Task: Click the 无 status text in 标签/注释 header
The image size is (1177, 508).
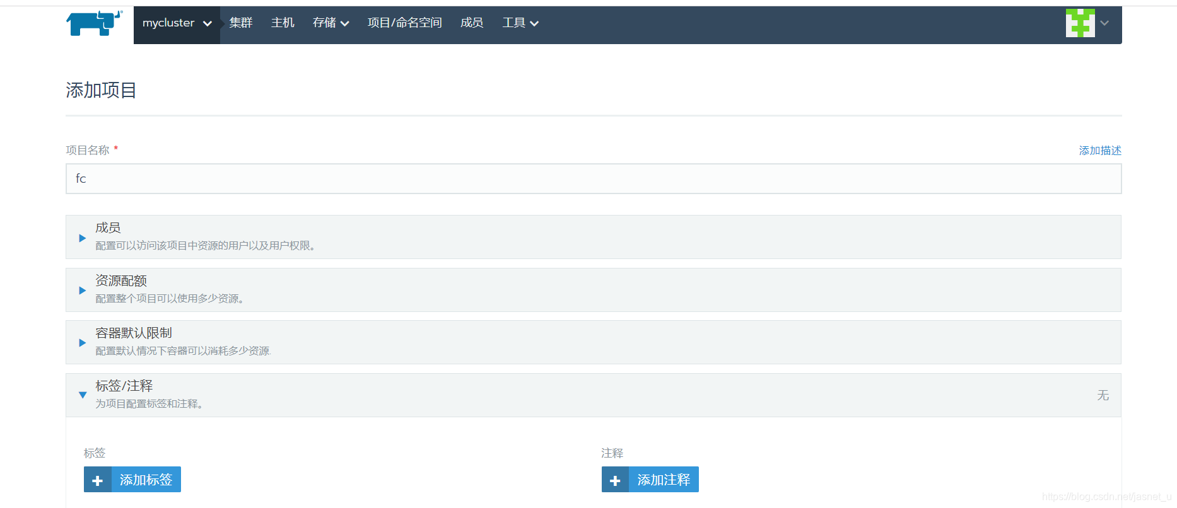Action: point(1103,395)
